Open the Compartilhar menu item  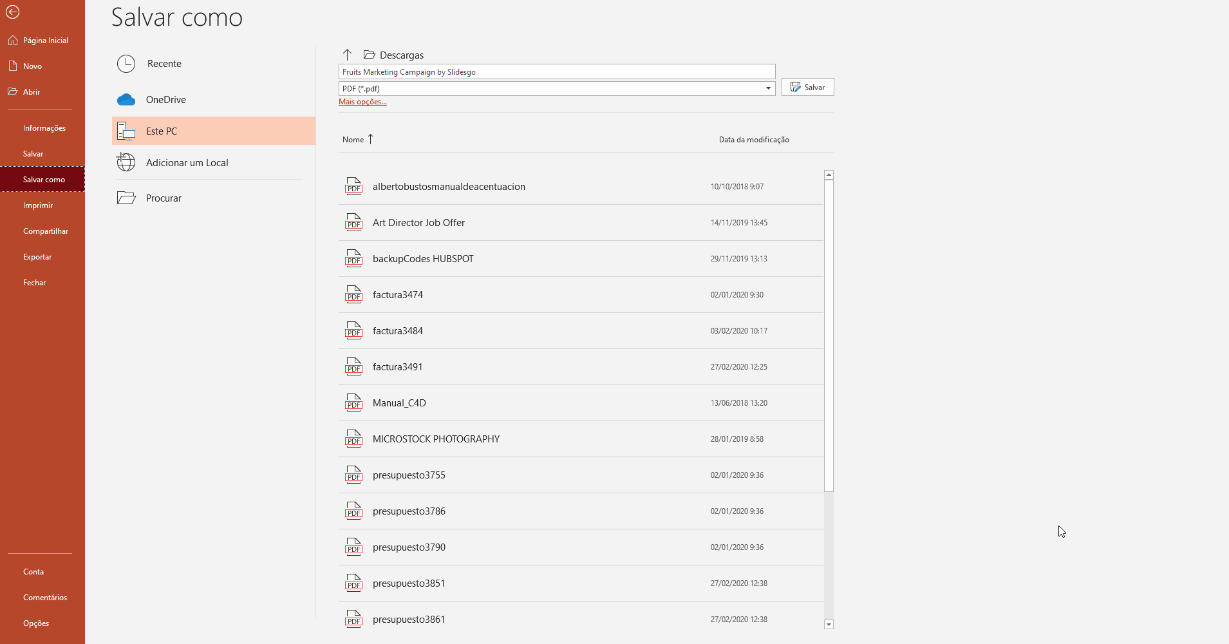pos(42,231)
